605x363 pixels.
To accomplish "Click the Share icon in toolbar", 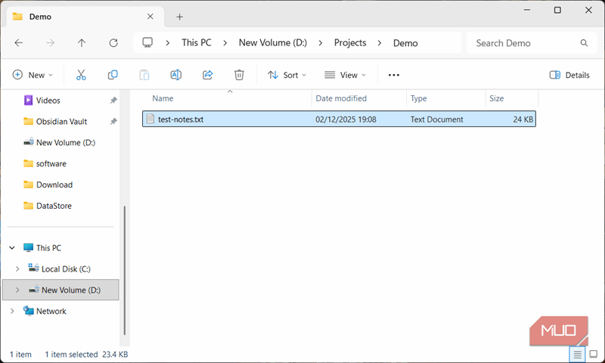I will click(207, 75).
